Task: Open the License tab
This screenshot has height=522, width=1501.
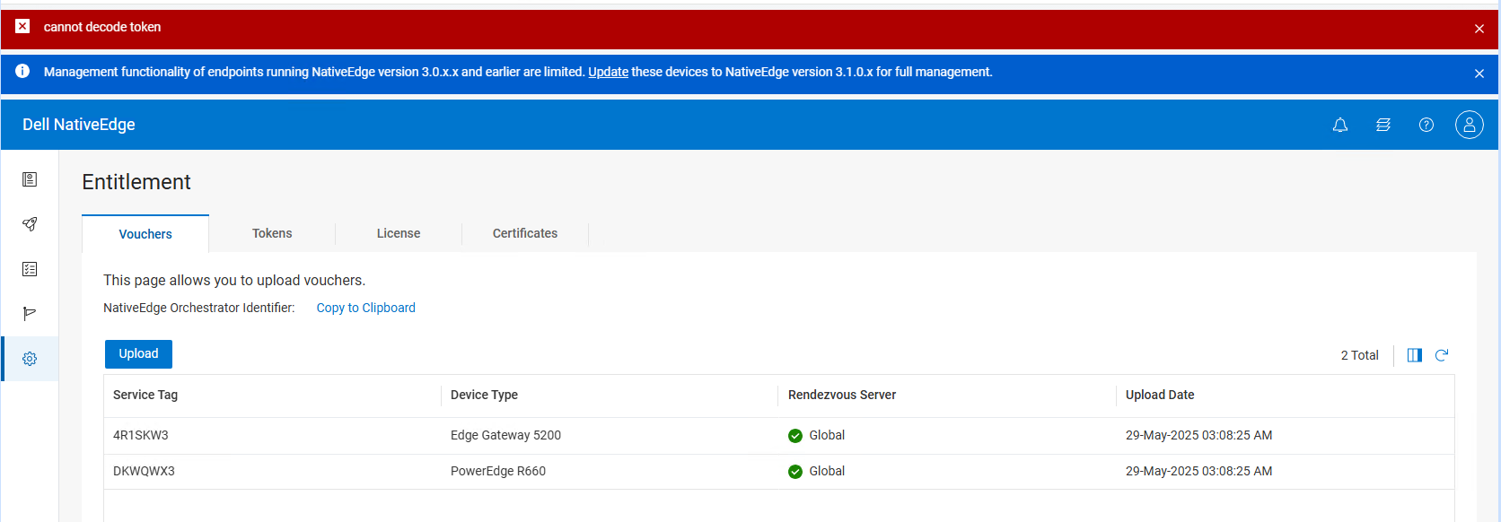Action: pyautogui.click(x=399, y=233)
